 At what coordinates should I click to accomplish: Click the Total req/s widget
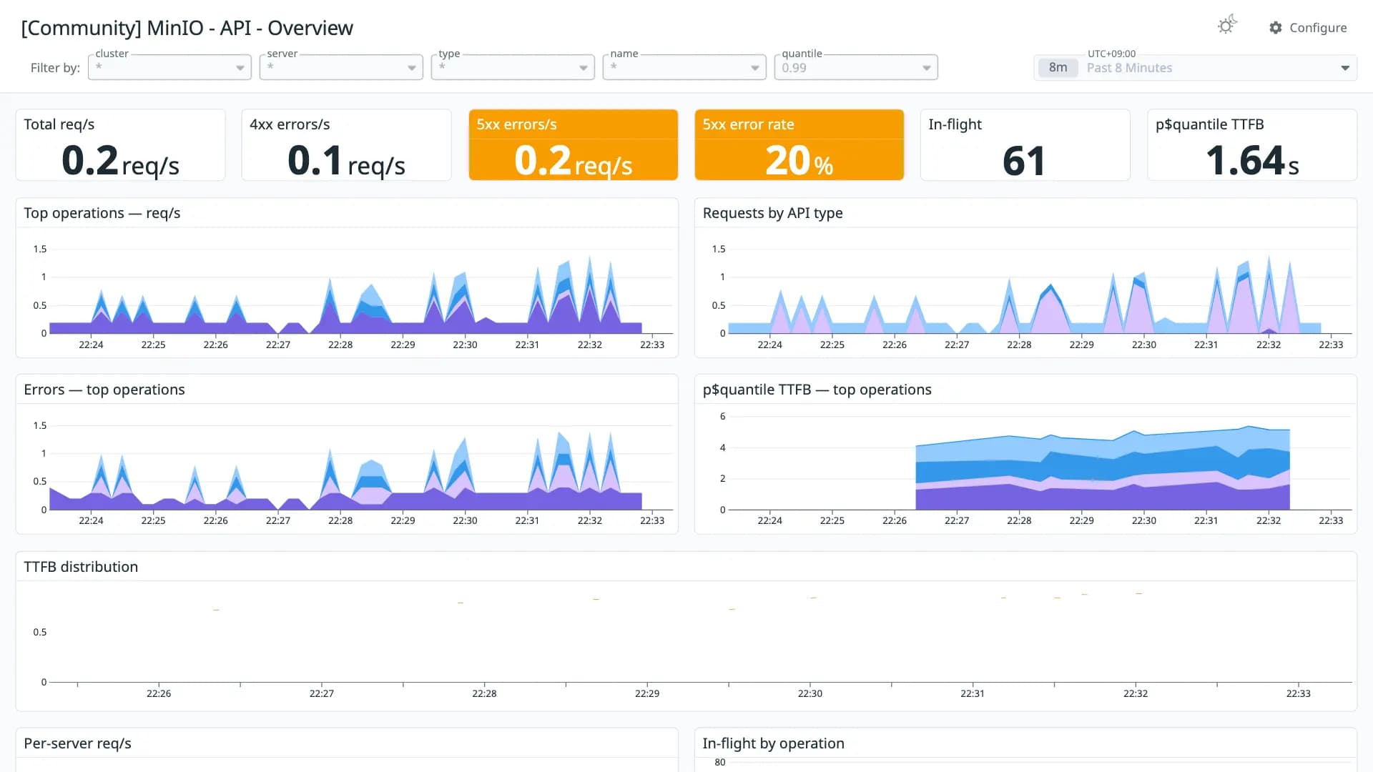(x=120, y=145)
